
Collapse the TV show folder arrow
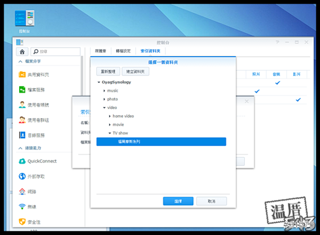pos(109,133)
